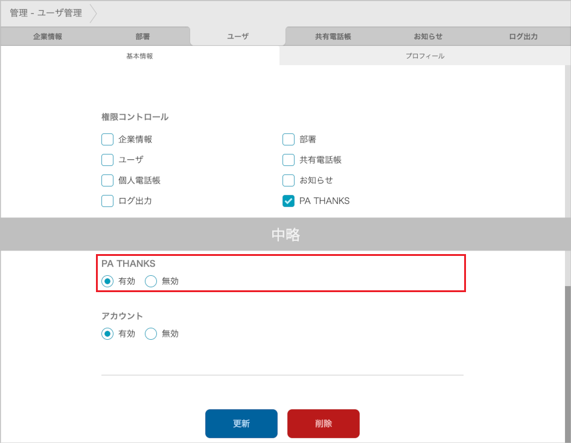Open the ログ出力 tab
Viewport: 571px width, 443px height.
point(523,36)
